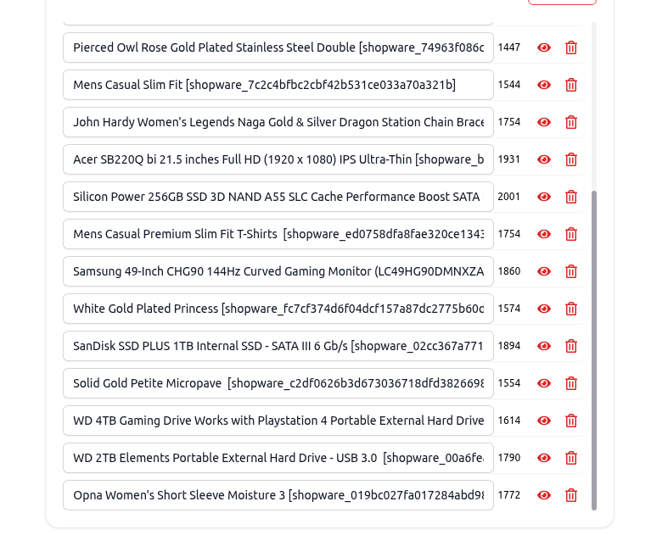View the Silicon Power 256GB SSD product
This screenshot has width=668, height=535.
(x=544, y=197)
